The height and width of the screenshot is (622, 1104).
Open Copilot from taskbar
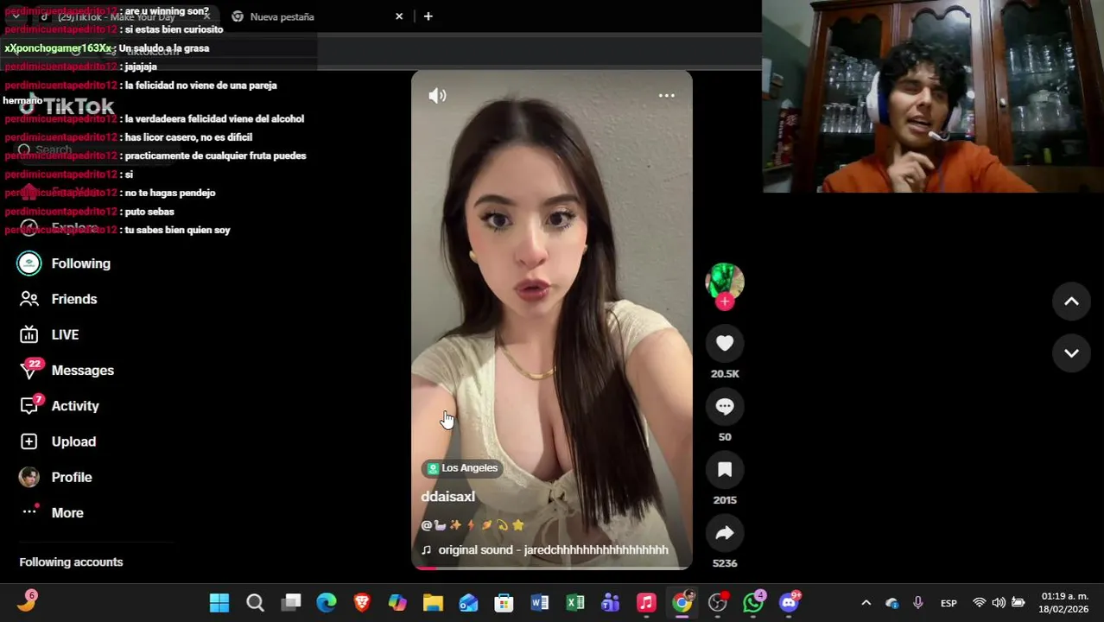pos(397,603)
